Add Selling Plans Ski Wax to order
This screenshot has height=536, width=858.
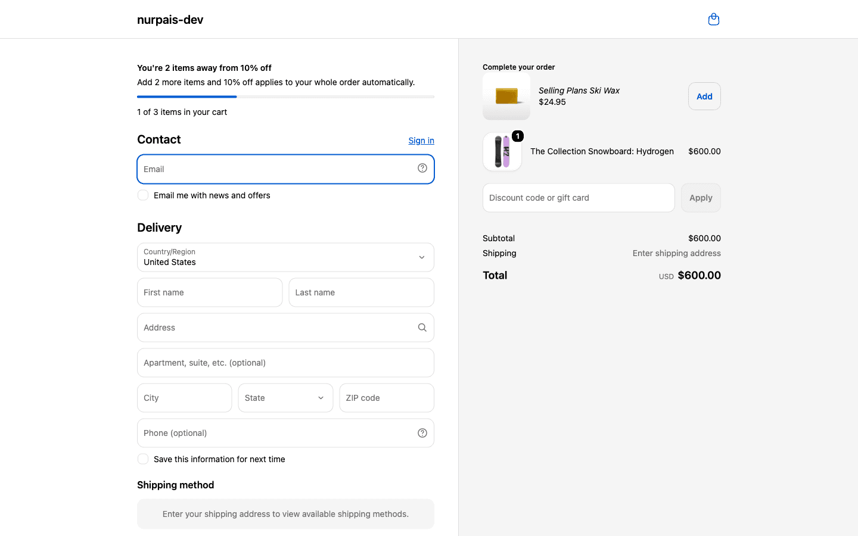pyautogui.click(x=704, y=96)
